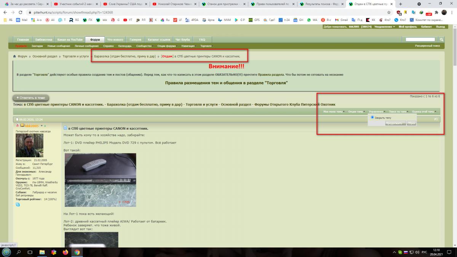Open the kkk2005 avatar photo

pos(29,145)
